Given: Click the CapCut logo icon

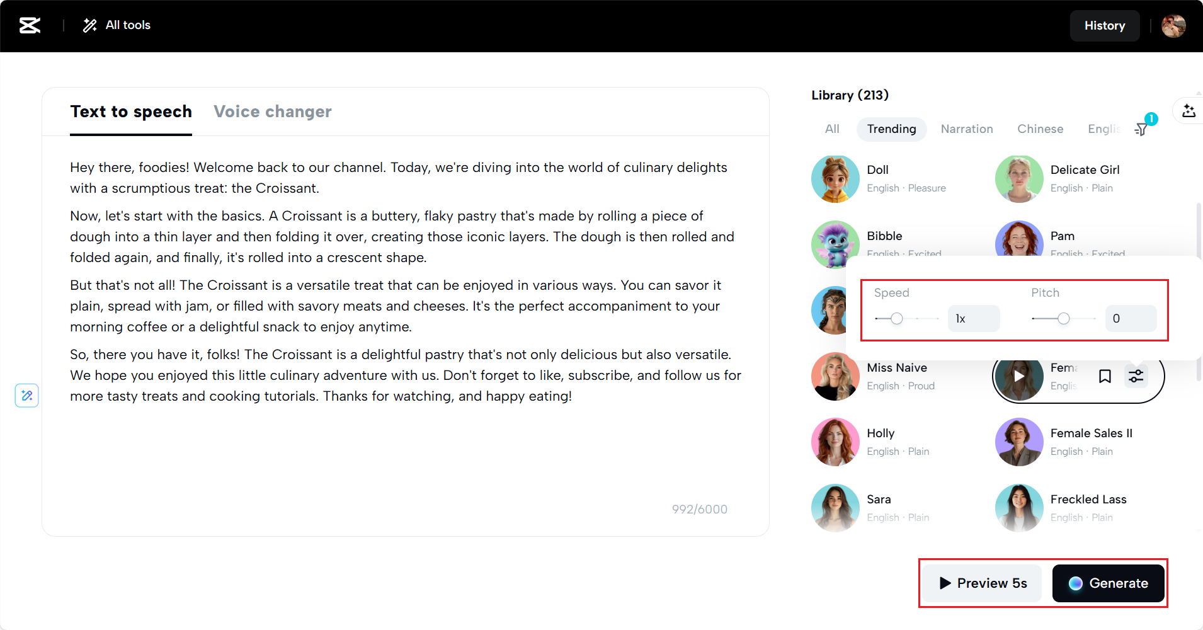Looking at the screenshot, I should pyautogui.click(x=30, y=25).
